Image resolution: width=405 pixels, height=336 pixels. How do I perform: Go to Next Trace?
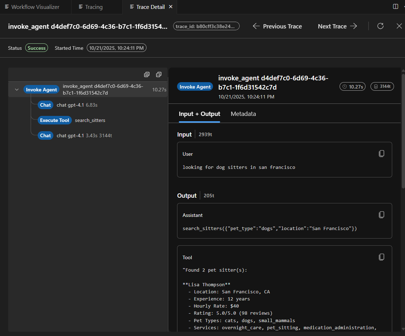point(337,26)
